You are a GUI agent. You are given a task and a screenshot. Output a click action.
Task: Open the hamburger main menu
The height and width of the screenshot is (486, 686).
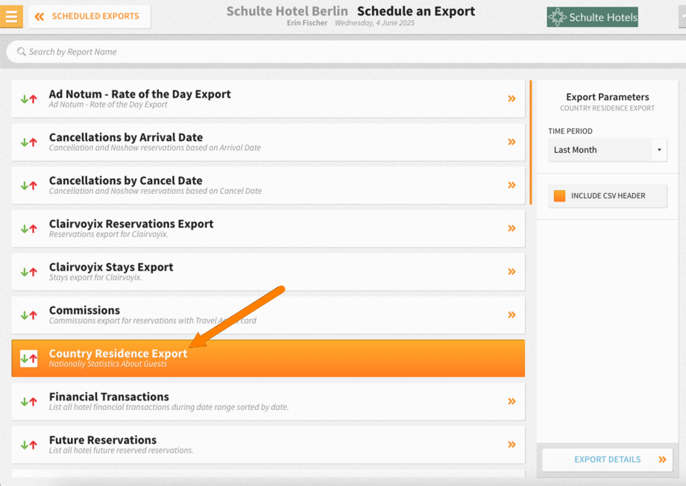coord(11,16)
